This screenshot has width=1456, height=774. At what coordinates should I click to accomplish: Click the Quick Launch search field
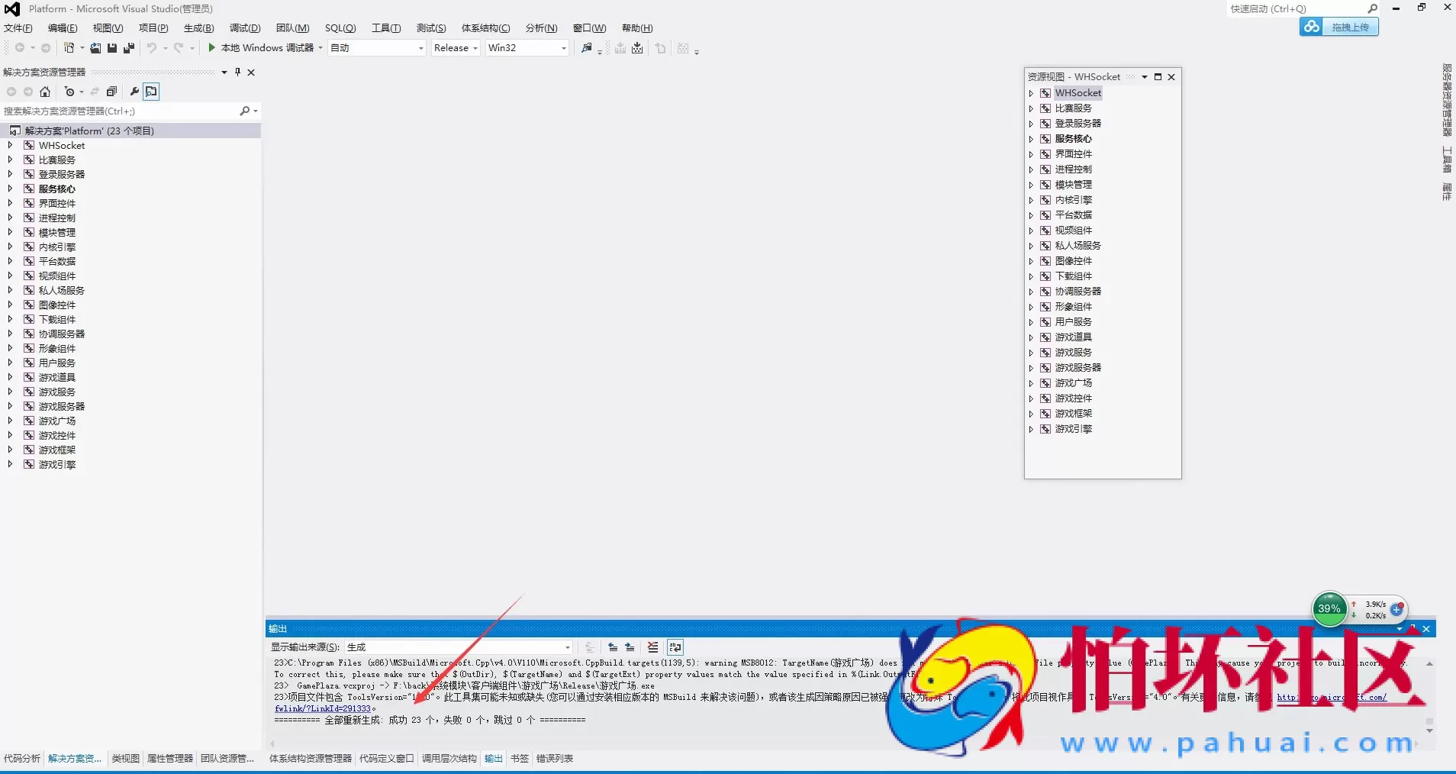(x=1297, y=9)
